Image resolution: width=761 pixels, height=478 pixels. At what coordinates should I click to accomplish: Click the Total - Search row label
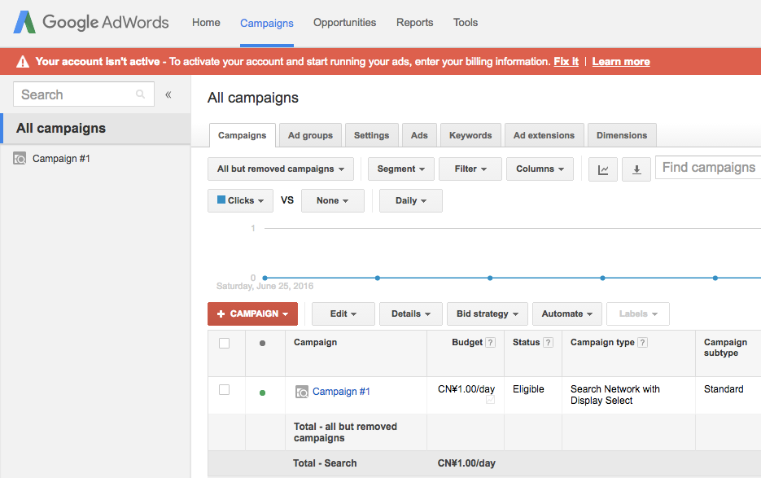(325, 463)
